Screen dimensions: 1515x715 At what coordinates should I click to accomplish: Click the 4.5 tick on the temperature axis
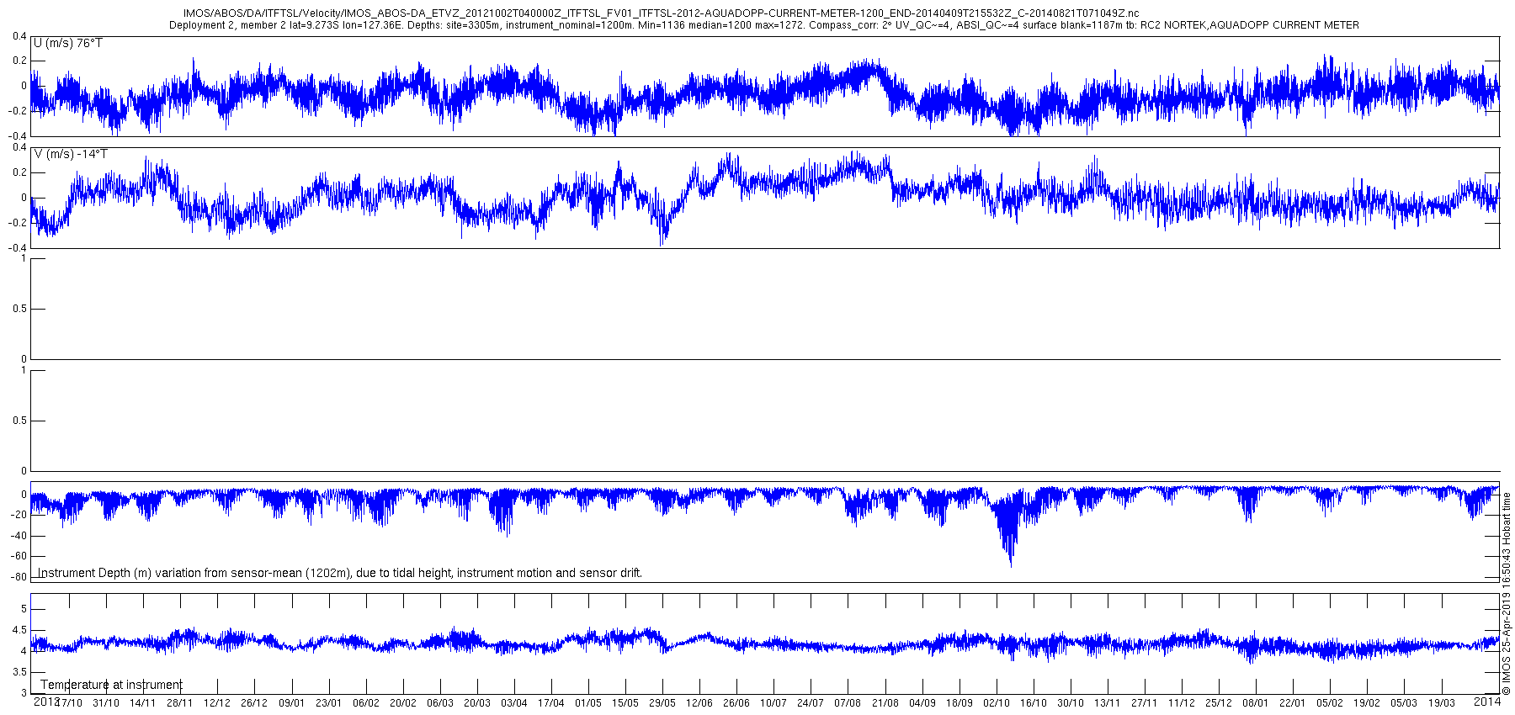coord(19,630)
